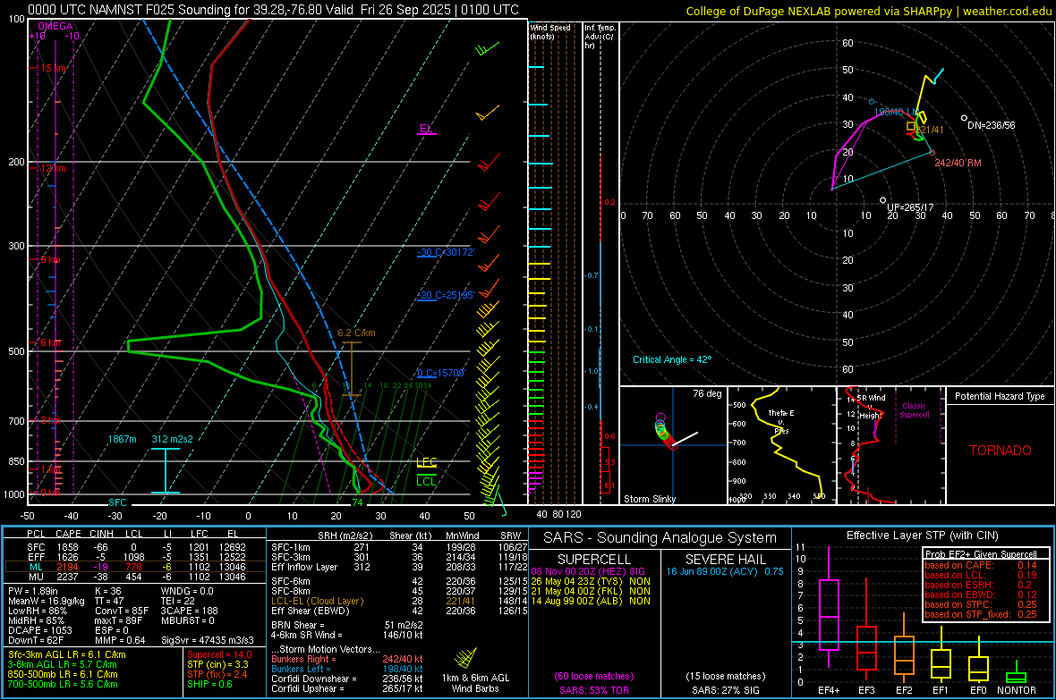
Task: Click the Eff Inflow Layer row
Action: tap(399, 567)
